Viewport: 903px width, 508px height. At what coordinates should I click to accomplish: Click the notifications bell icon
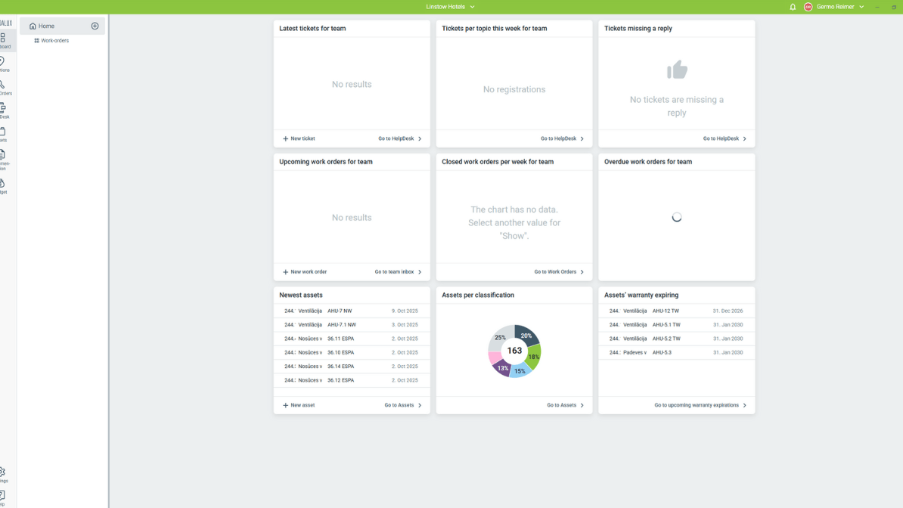[x=793, y=7]
